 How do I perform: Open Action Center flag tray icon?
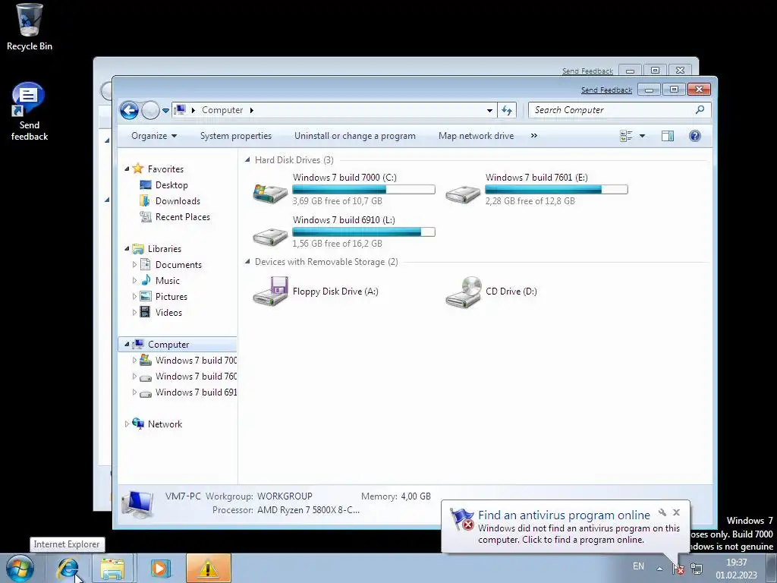(x=678, y=569)
